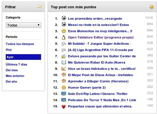Click the Linux penguin icon beside Open Tablature Editor
157x114 pixels.
(x=64, y=37)
